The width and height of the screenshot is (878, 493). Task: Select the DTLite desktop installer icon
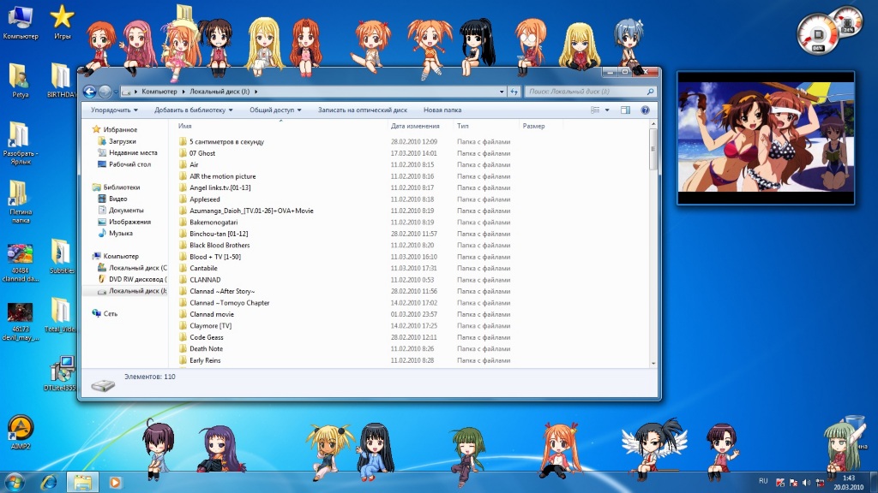tap(61, 373)
